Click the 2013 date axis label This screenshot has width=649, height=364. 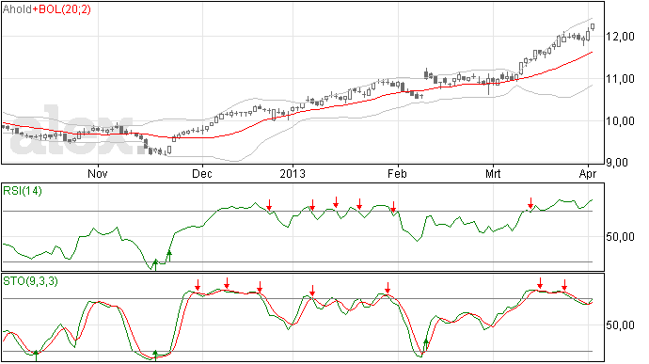[293, 173]
